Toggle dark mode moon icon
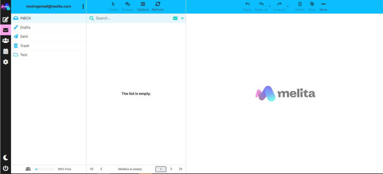Viewport: 383px width, 174px height. tap(5, 158)
